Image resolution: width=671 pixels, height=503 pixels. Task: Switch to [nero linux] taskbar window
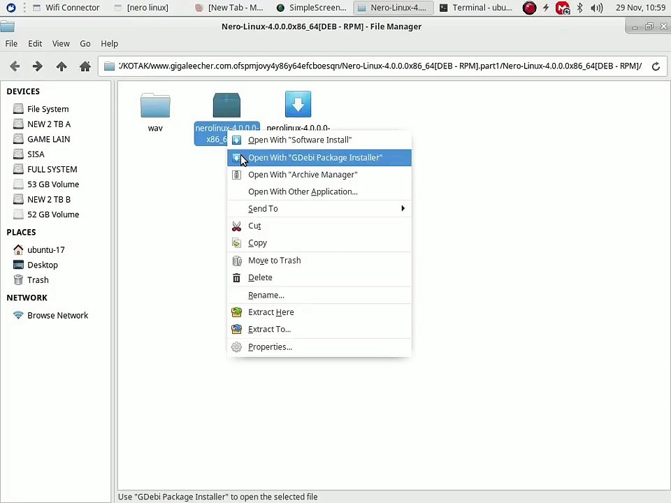coord(142,8)
